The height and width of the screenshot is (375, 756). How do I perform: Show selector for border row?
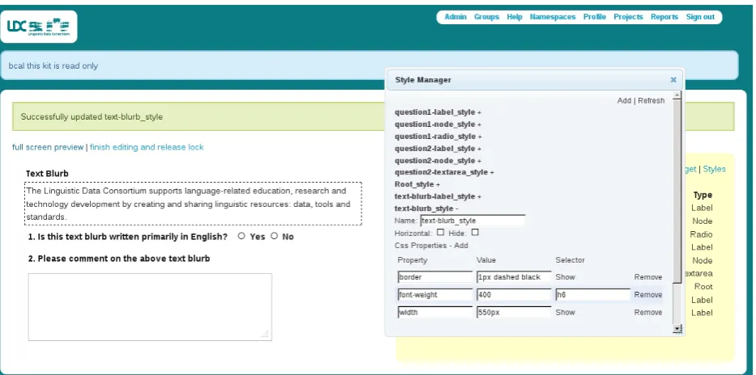(x=565, y=277)
